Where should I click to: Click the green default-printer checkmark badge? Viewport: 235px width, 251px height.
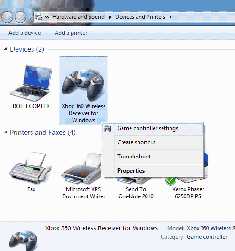tap(170, 180)
